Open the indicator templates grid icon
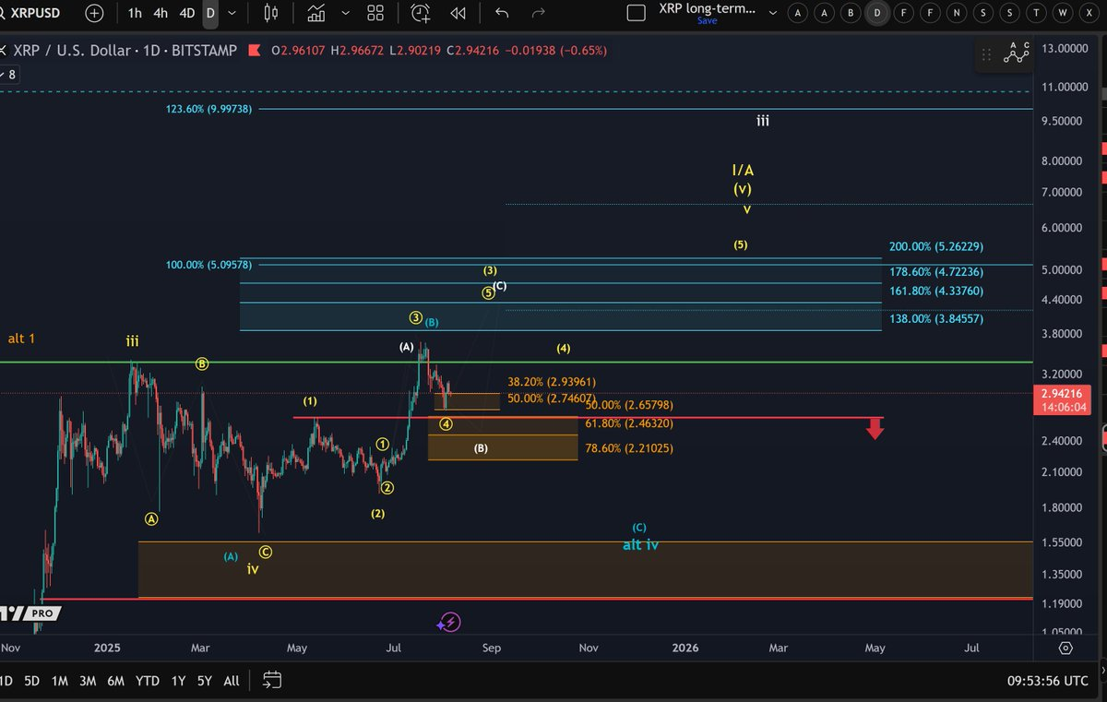The image size is (1107, 702). coord(375,13)
